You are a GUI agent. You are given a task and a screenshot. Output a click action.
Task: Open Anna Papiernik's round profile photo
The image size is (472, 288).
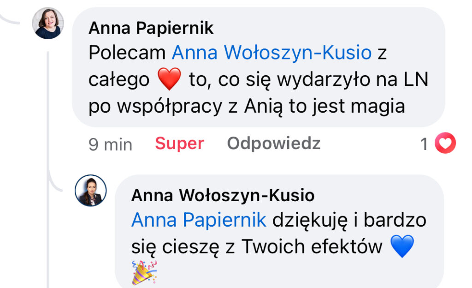coord(48,23)
